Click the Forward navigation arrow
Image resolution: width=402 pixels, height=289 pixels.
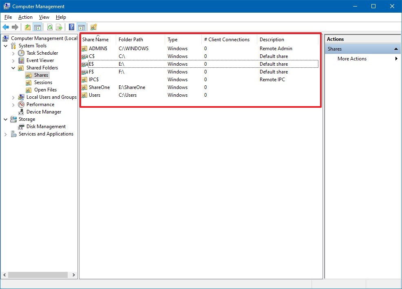(x=15, y=27)
